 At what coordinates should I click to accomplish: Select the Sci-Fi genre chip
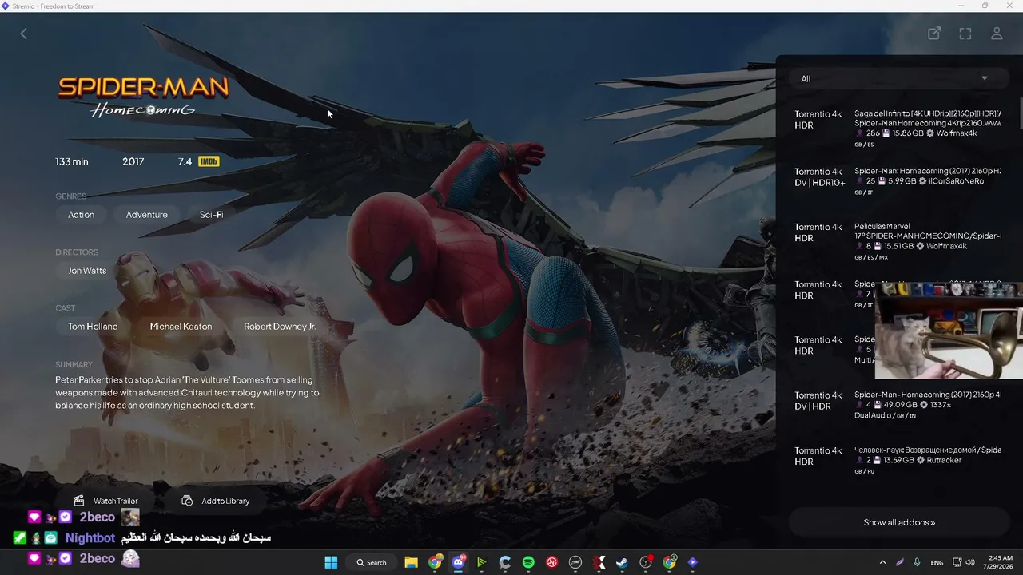(x=211, y=215)
